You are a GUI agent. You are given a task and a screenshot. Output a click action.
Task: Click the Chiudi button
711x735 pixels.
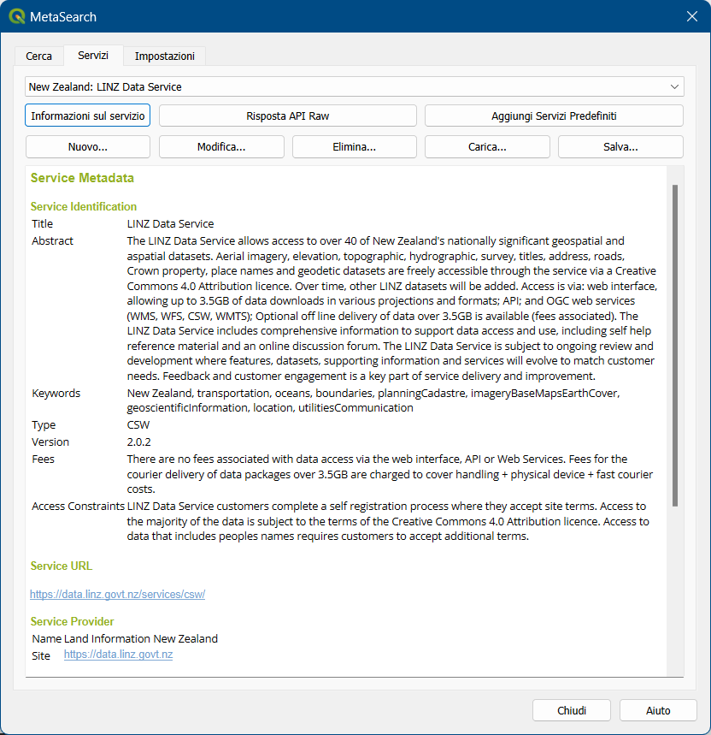point(572,710)
